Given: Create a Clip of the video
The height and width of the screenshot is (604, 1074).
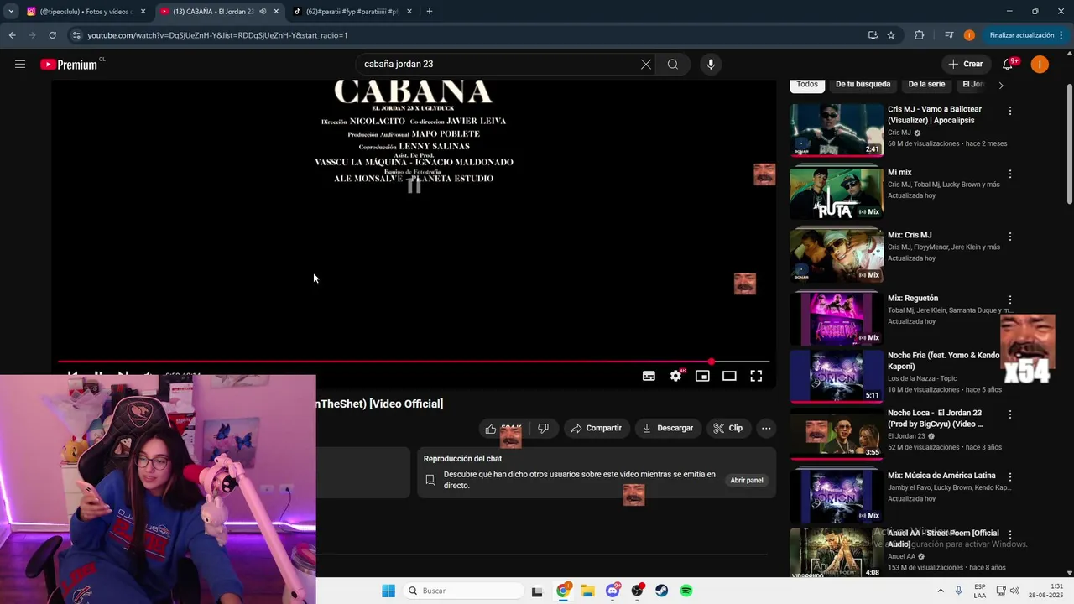Looking at the screenshot, I should click(x=728, y=428).
